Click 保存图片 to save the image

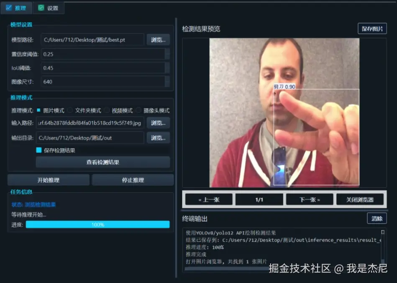pyautogui.click(x=372, y=28)
